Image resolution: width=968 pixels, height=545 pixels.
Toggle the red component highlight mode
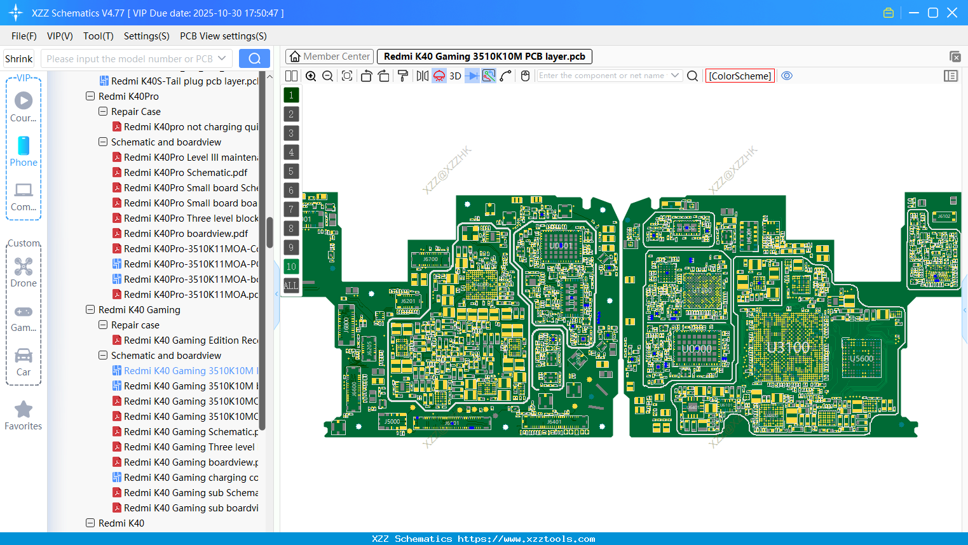click(439, 75)
